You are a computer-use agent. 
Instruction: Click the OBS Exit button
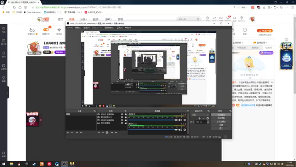[x=221, y=128]
